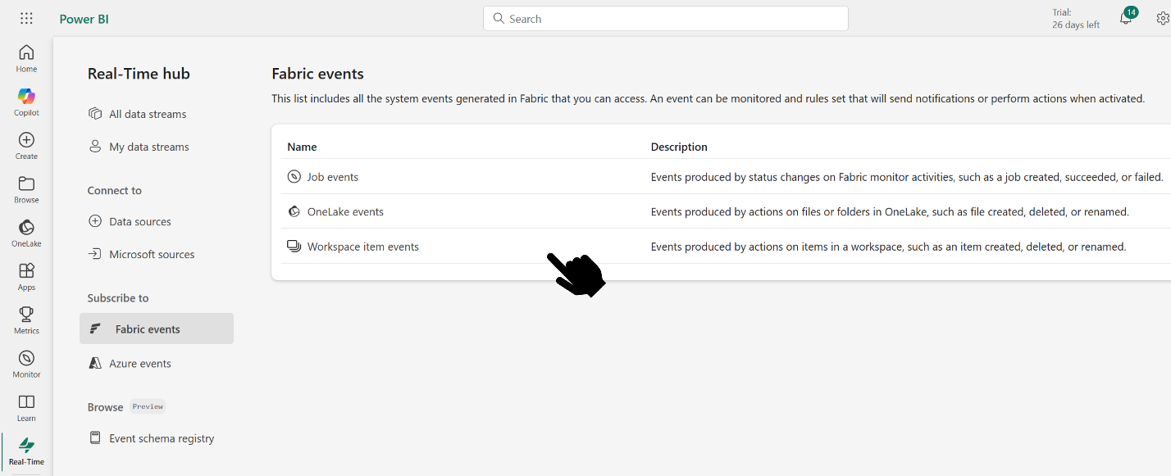Click the Create plus icon
This screenshot has width=1171, height=476.
[26, 145]
